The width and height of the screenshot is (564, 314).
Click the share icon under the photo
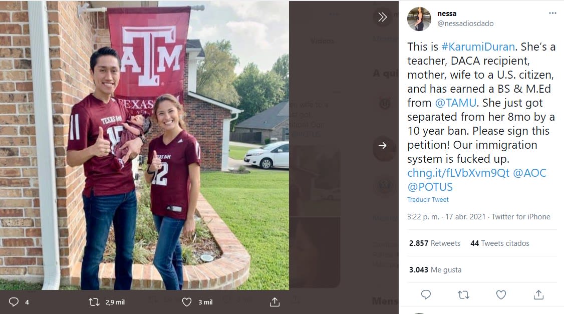pyautogui.click(x=274, y=302)
